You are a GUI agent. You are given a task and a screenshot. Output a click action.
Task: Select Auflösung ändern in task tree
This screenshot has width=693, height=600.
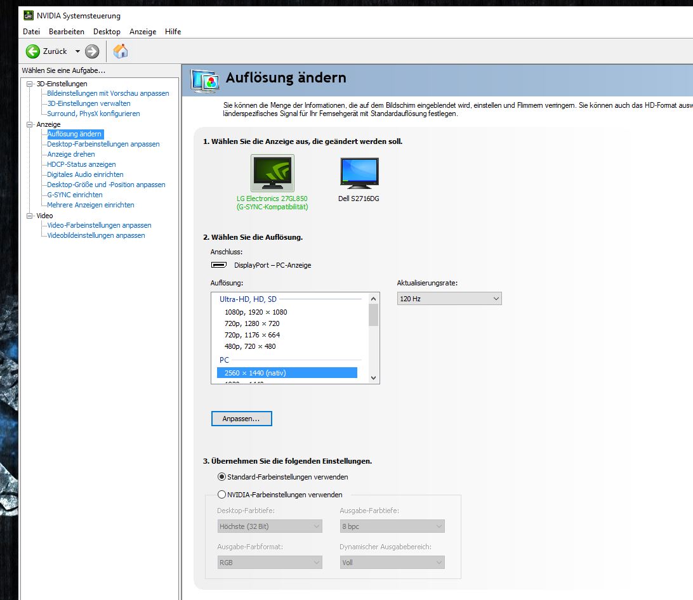(74, 134)
